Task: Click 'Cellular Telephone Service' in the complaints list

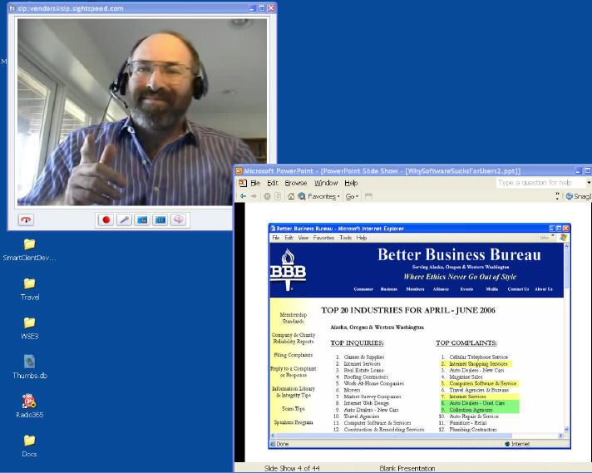Action: pos(478,357)
